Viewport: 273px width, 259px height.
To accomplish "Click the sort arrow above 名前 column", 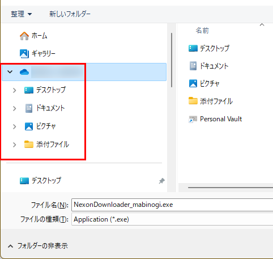I will coord(262,25).
